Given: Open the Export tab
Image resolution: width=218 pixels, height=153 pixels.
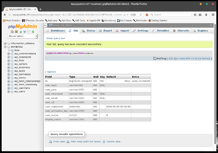Looking at the screenshot, I should [x=105, y=31].
